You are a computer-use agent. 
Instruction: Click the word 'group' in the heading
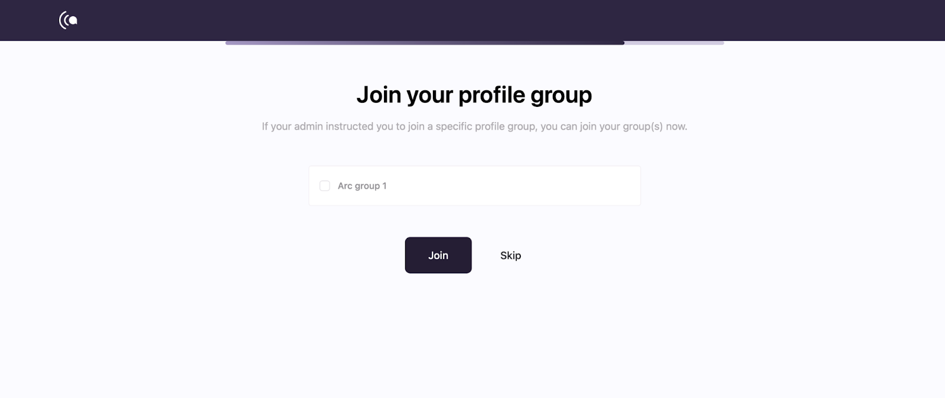[561, 96]
